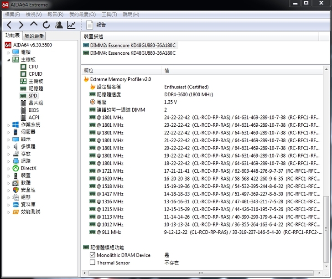Expand the 裝置 tree node
This screenshot has width=332, height=279.
(x=9, y=176)
